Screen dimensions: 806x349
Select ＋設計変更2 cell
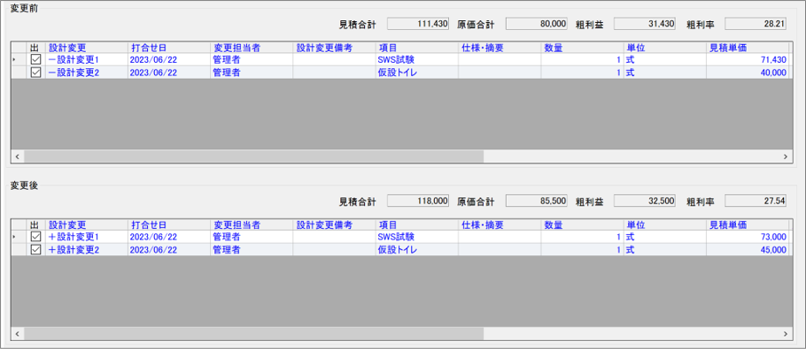coord(87,250)
